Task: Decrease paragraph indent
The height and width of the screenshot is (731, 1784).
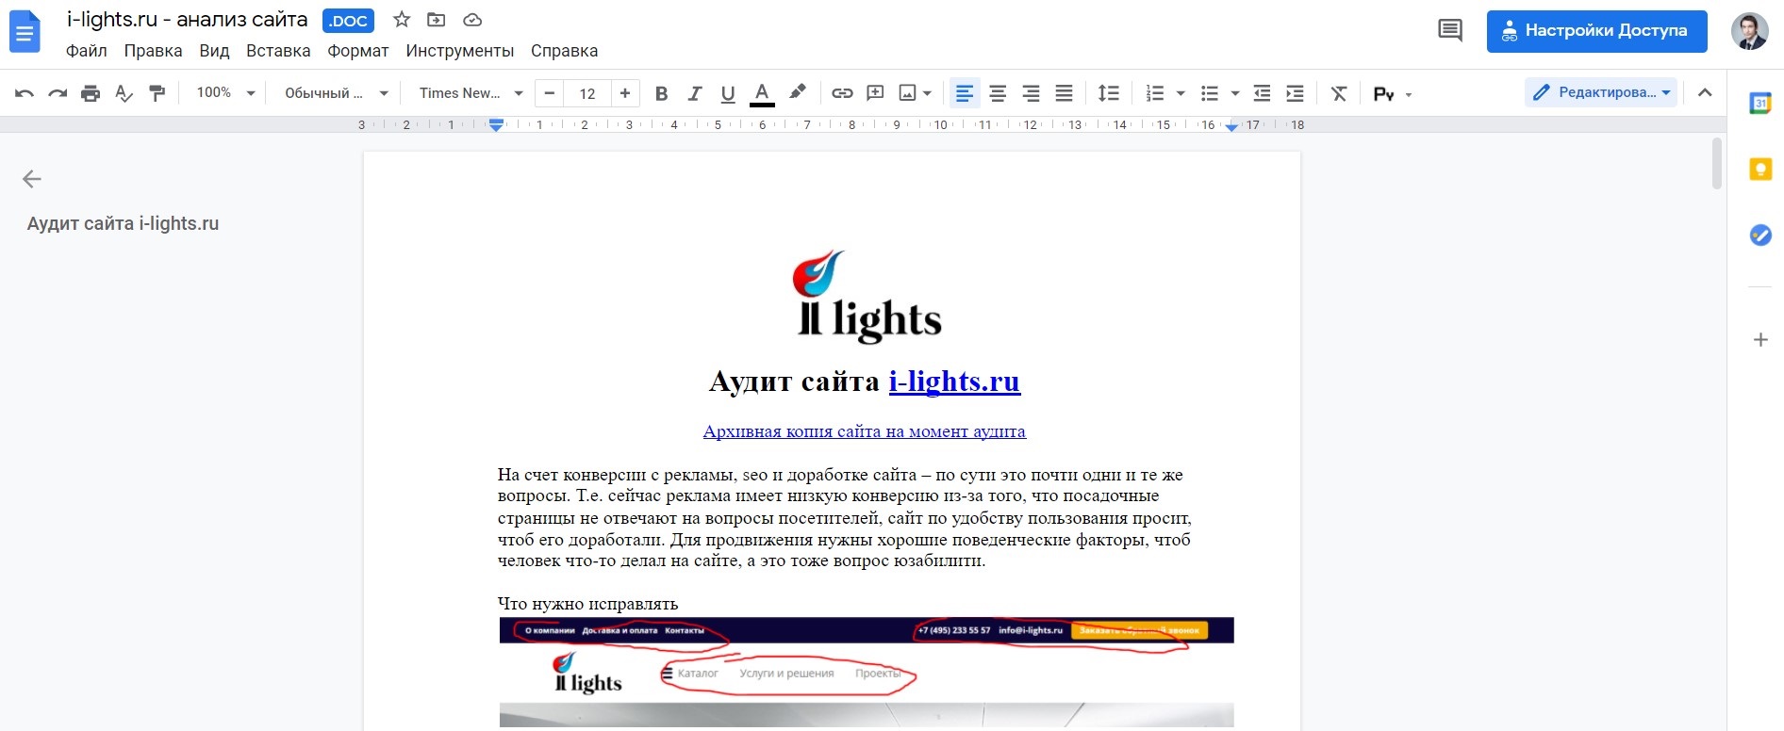Action: coord(1262,93)
